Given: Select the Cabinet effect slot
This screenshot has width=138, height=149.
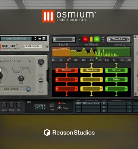Looking at the screenshot, I should [x=66, y=70].
